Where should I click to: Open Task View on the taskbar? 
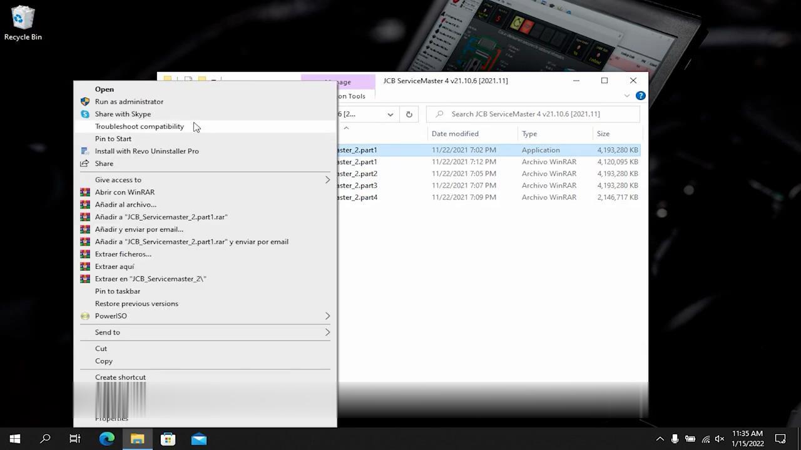coord(75,439)
